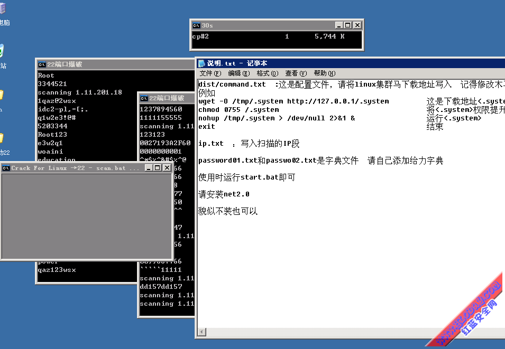
Task: Click the cmd icon of right 22端口爆破 window
Action: tap(144, 98)
